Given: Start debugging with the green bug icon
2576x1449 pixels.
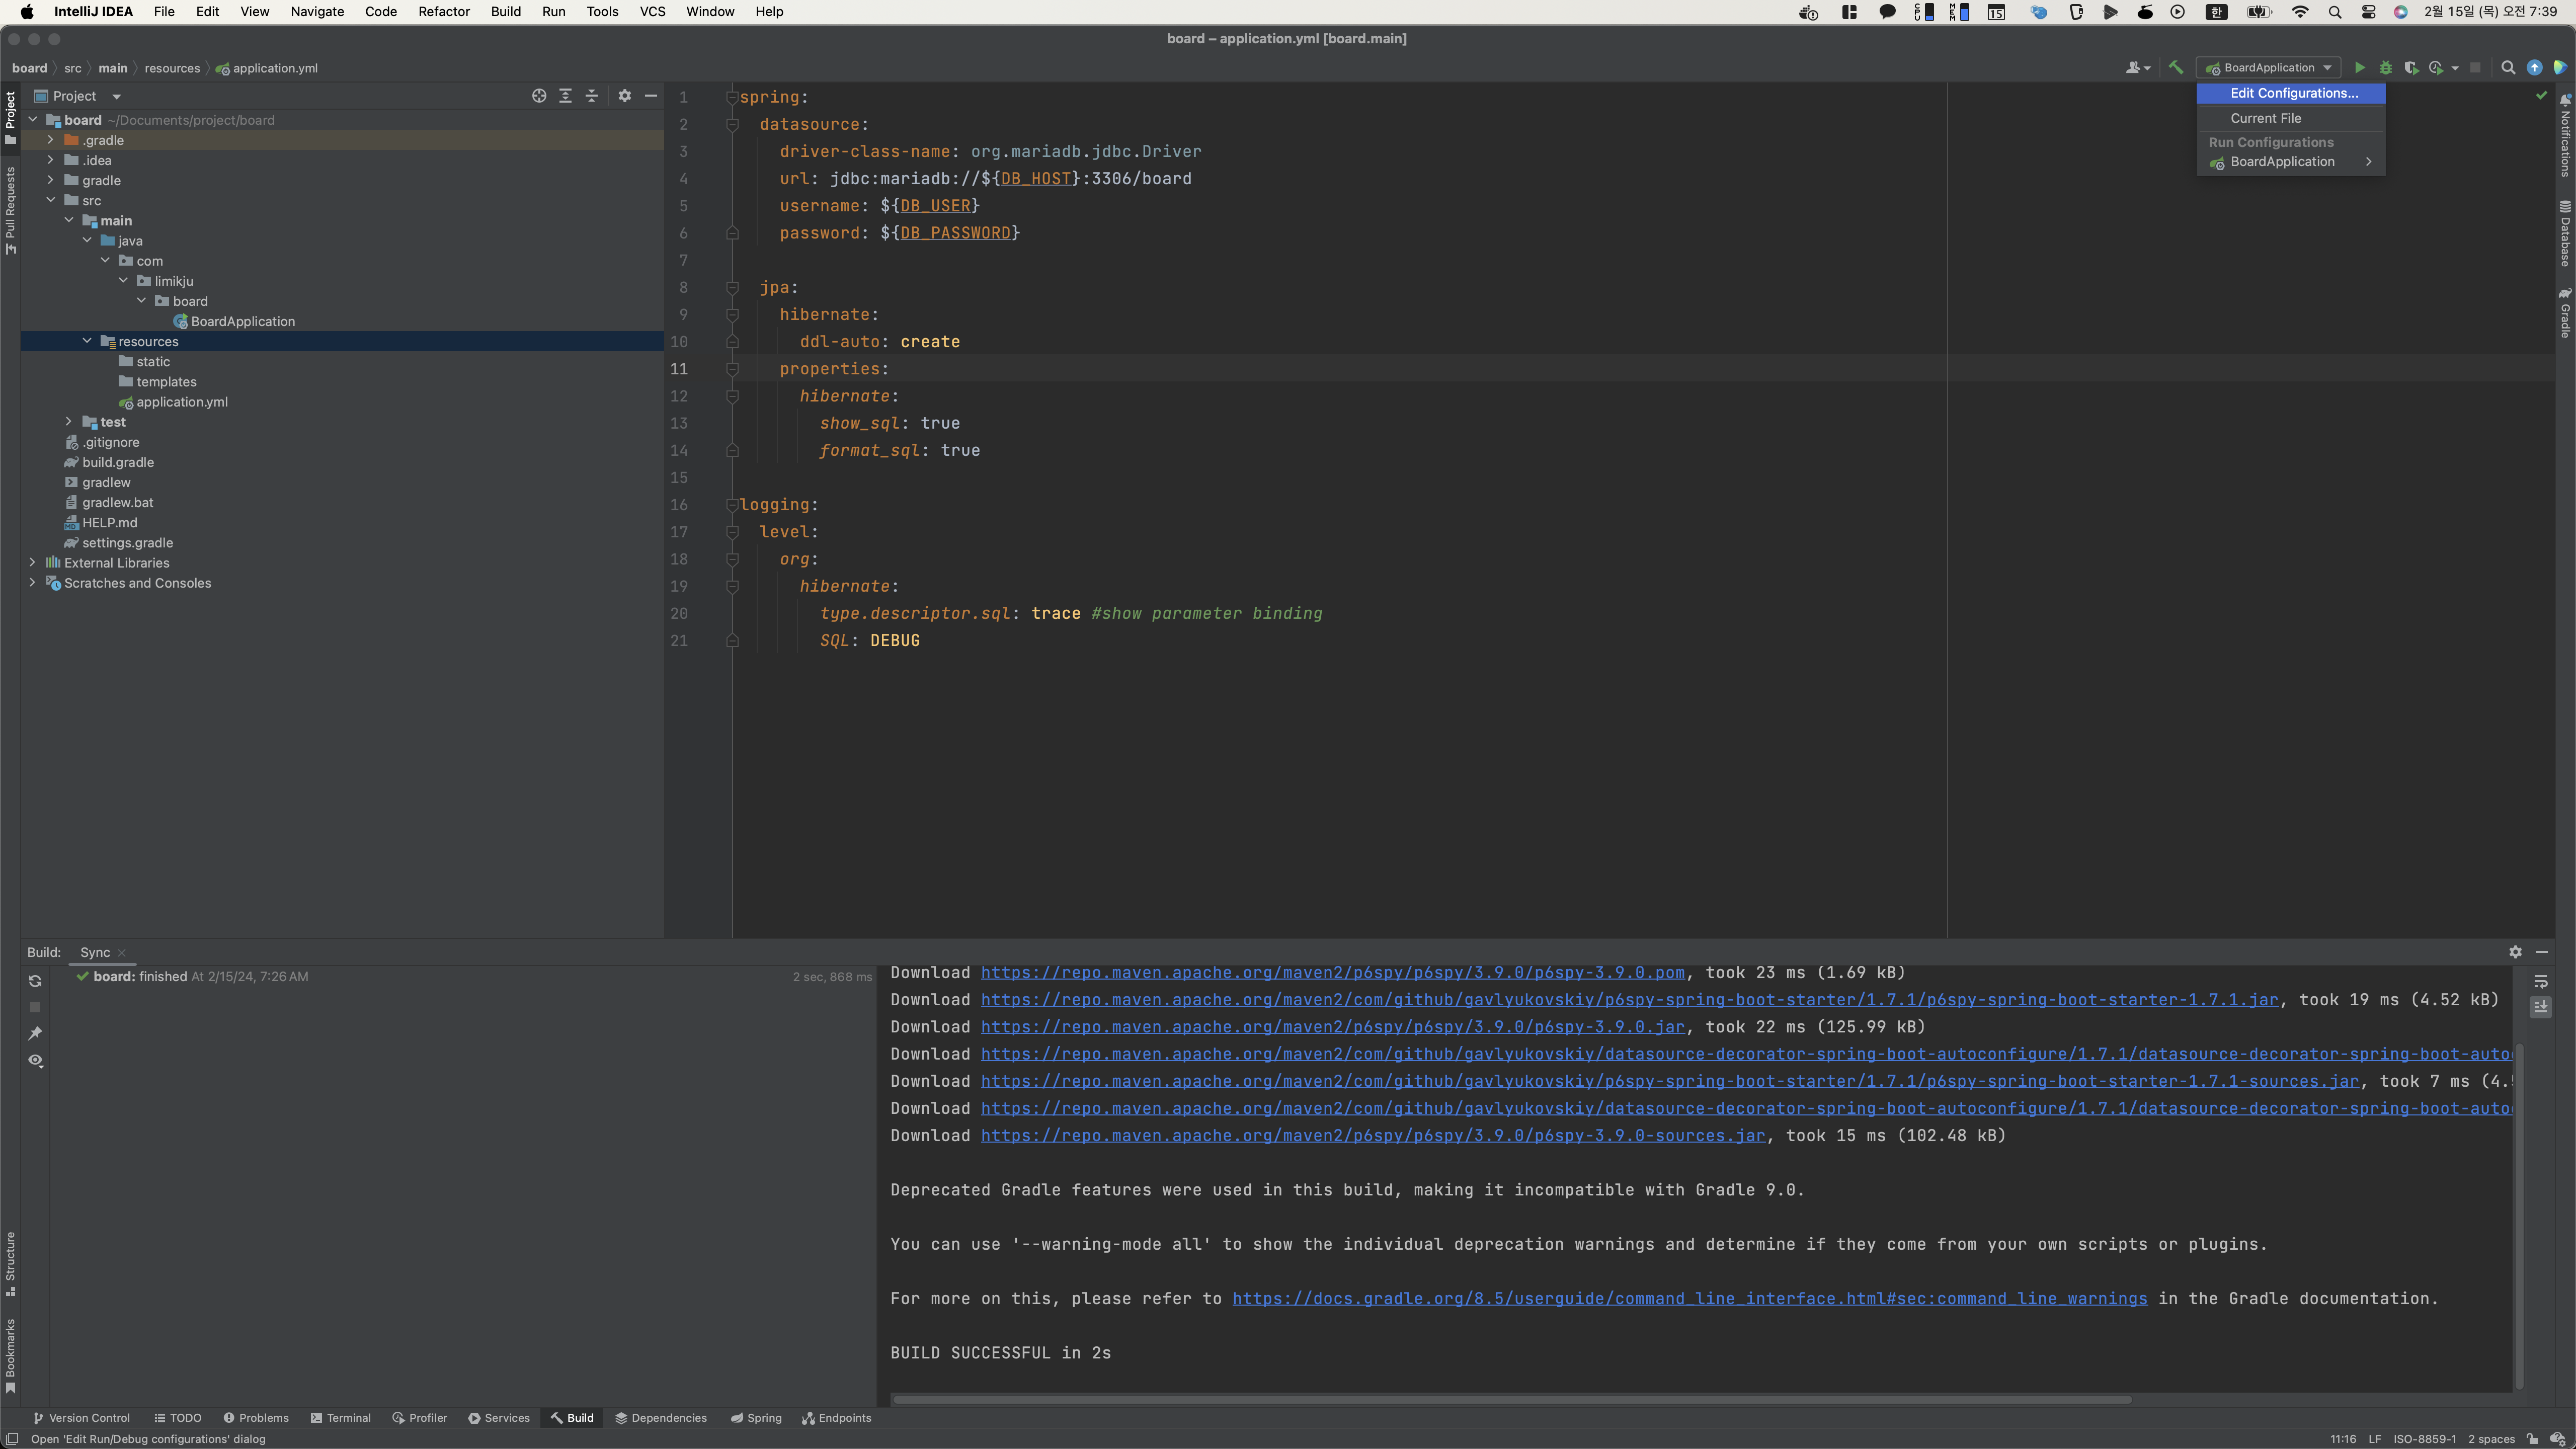Looking at the screenshot, I should click(2385, 68).
